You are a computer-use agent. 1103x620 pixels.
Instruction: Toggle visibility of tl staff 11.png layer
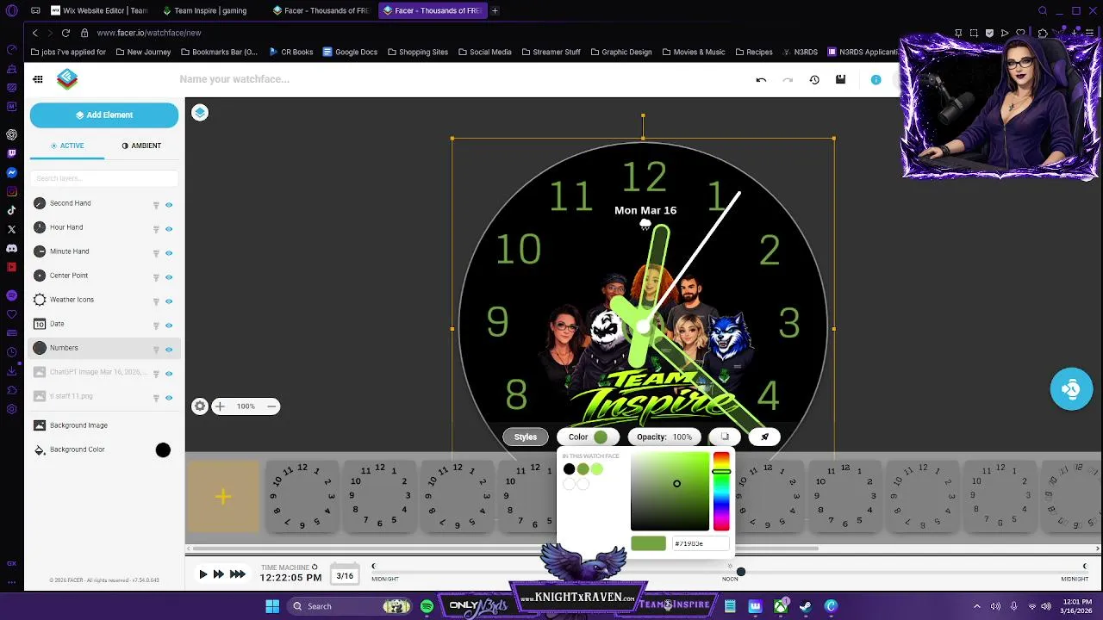[169, 398]
